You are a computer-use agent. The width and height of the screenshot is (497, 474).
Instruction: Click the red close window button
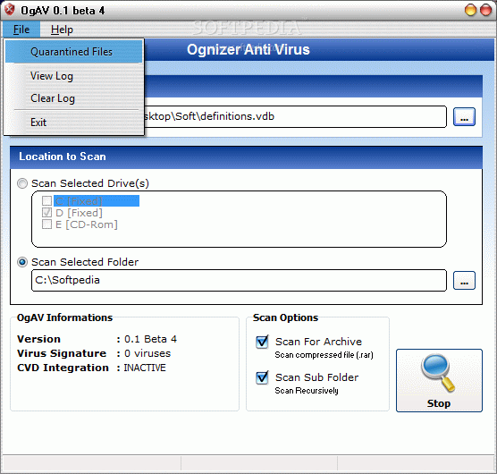tap(485, 10)
